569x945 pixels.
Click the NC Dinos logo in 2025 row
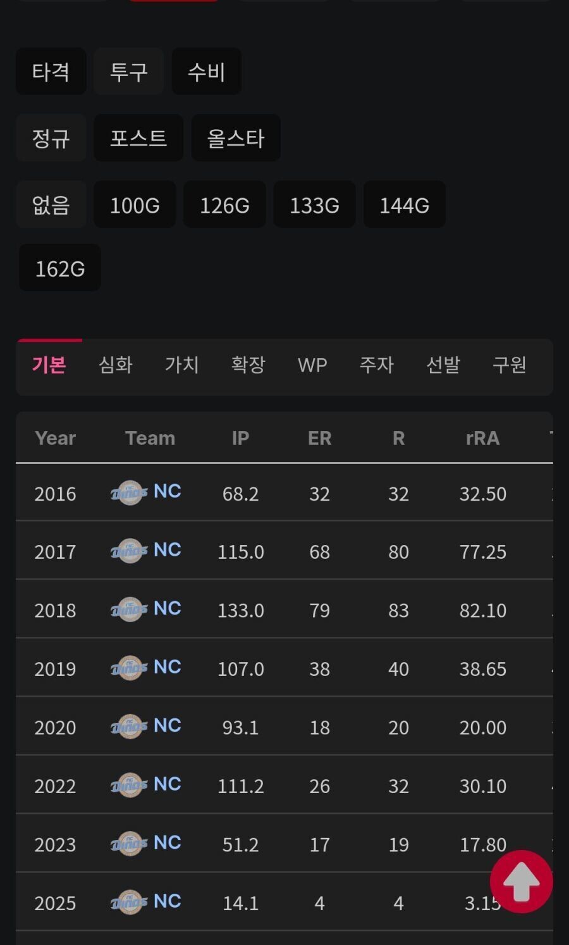pyautogui.click(x=129, y=903)
